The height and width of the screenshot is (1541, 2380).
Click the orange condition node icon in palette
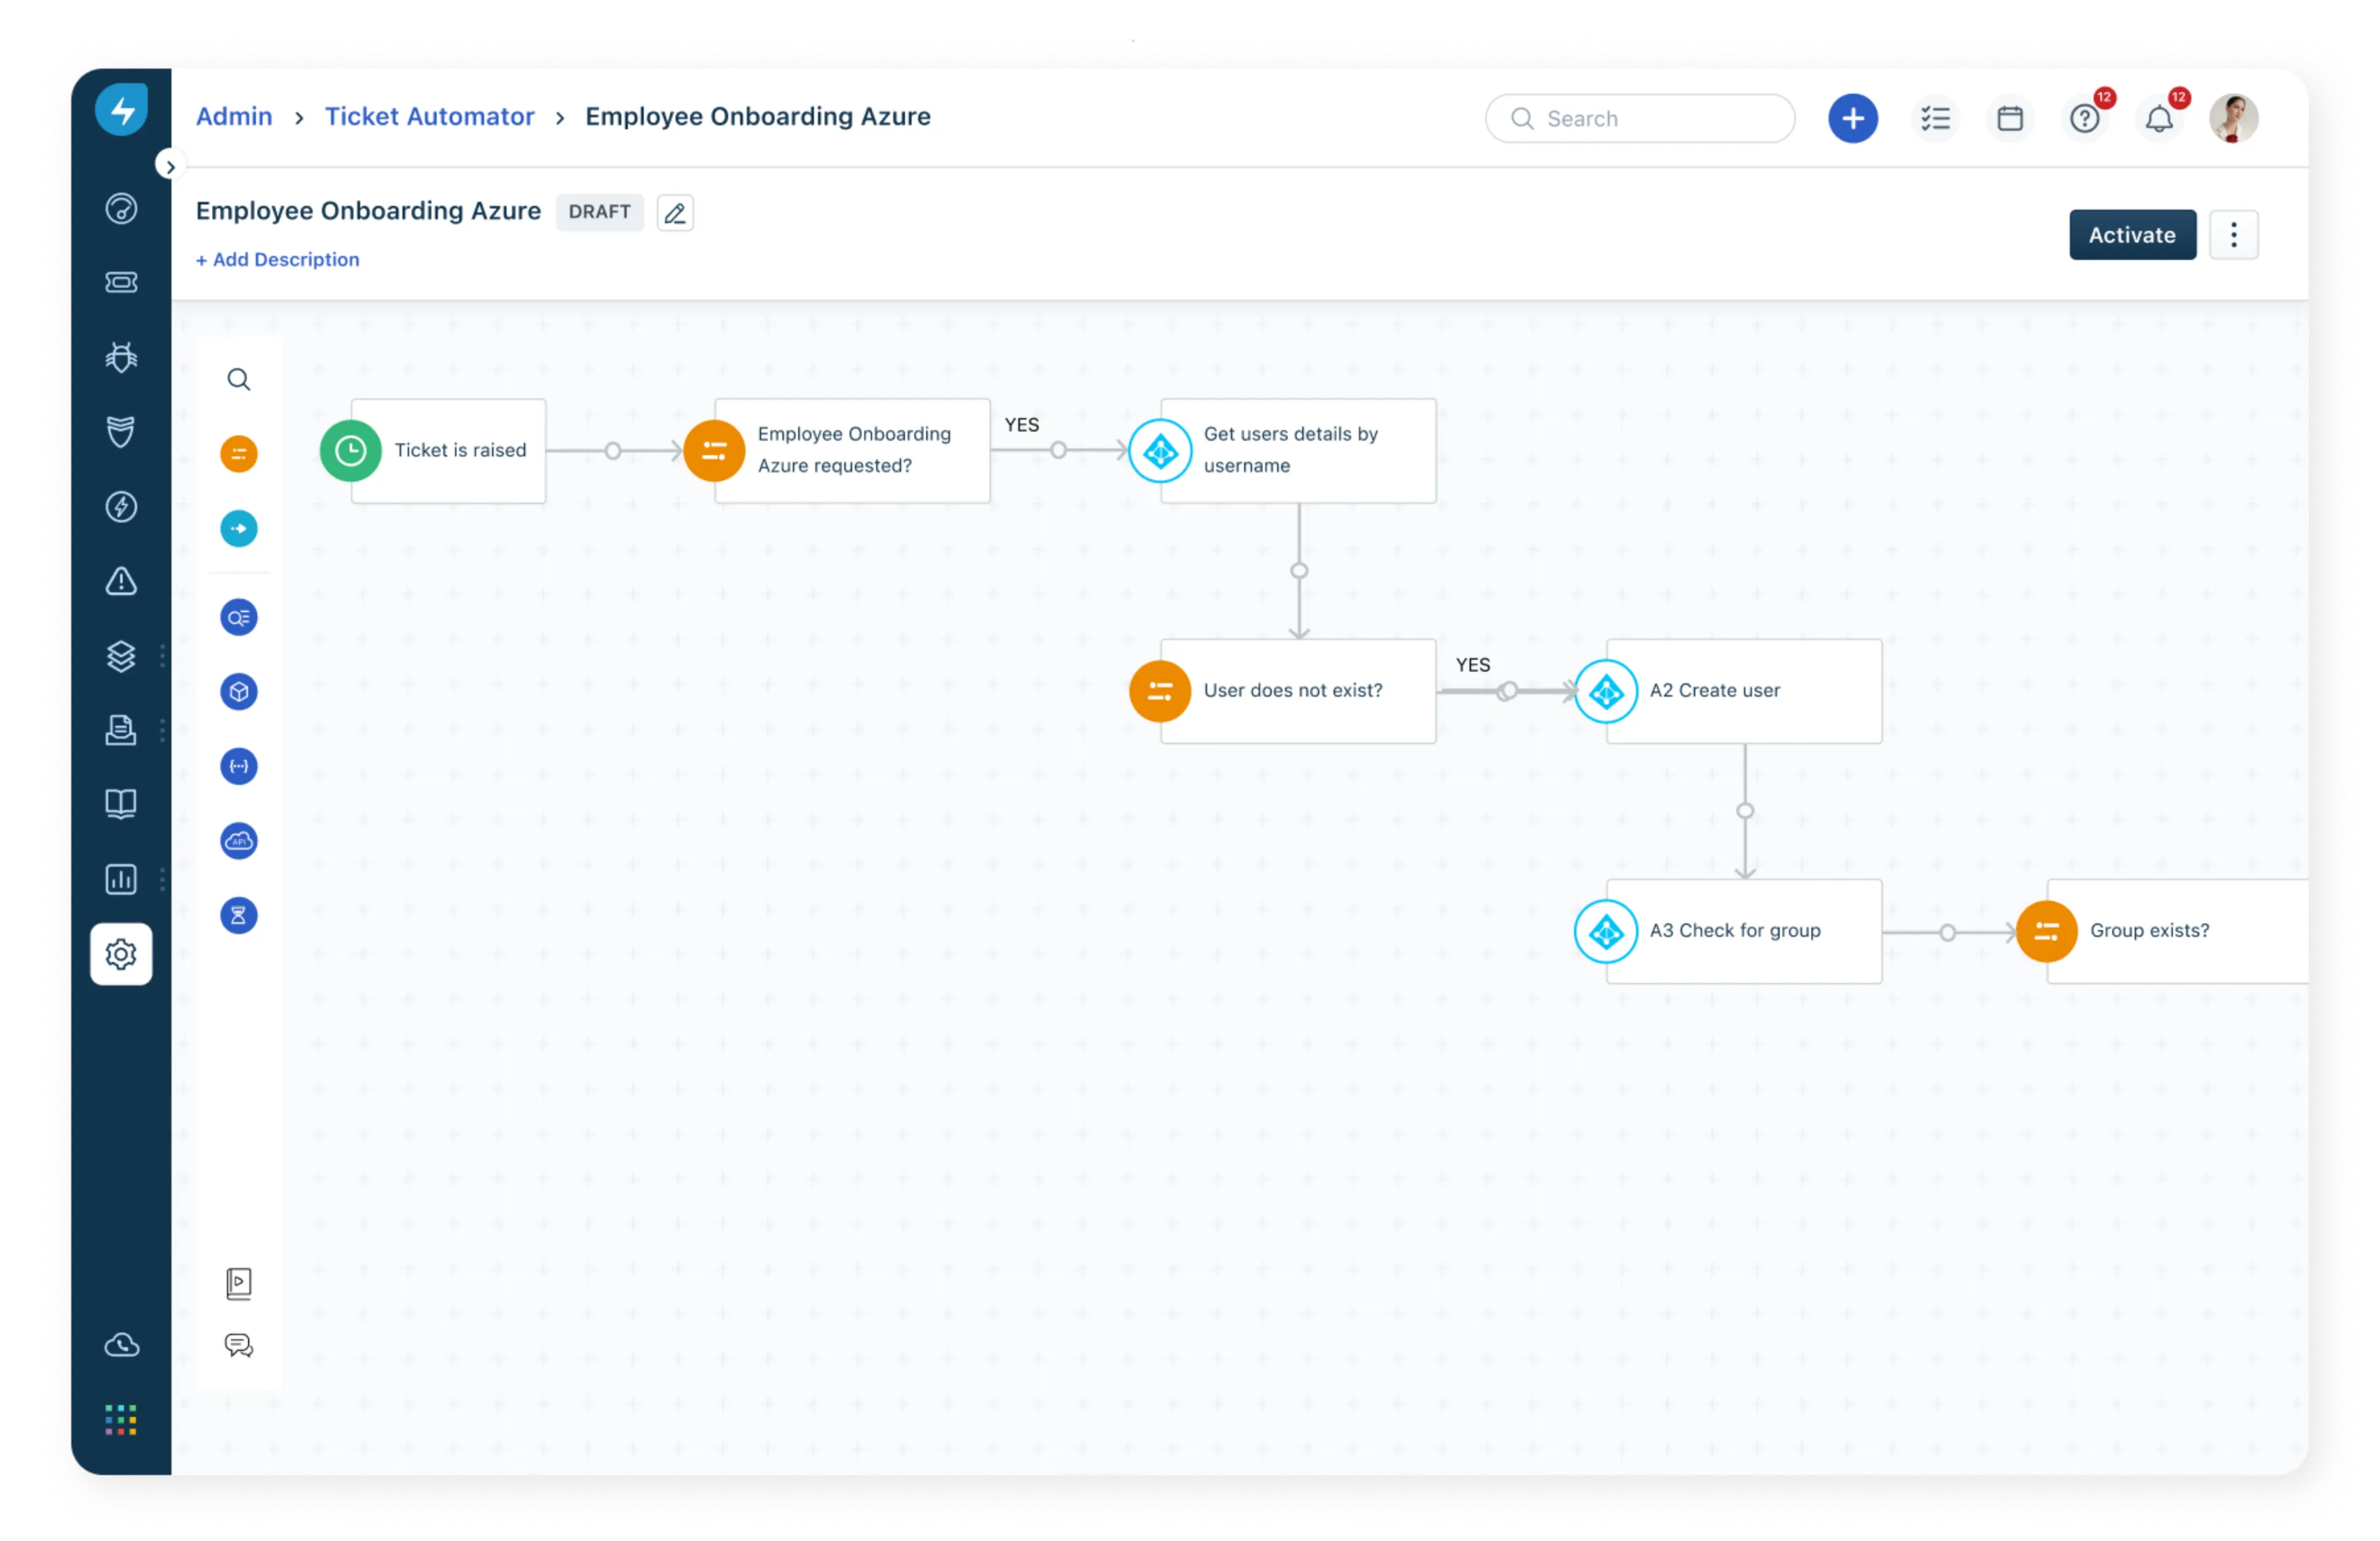[238, 454]
